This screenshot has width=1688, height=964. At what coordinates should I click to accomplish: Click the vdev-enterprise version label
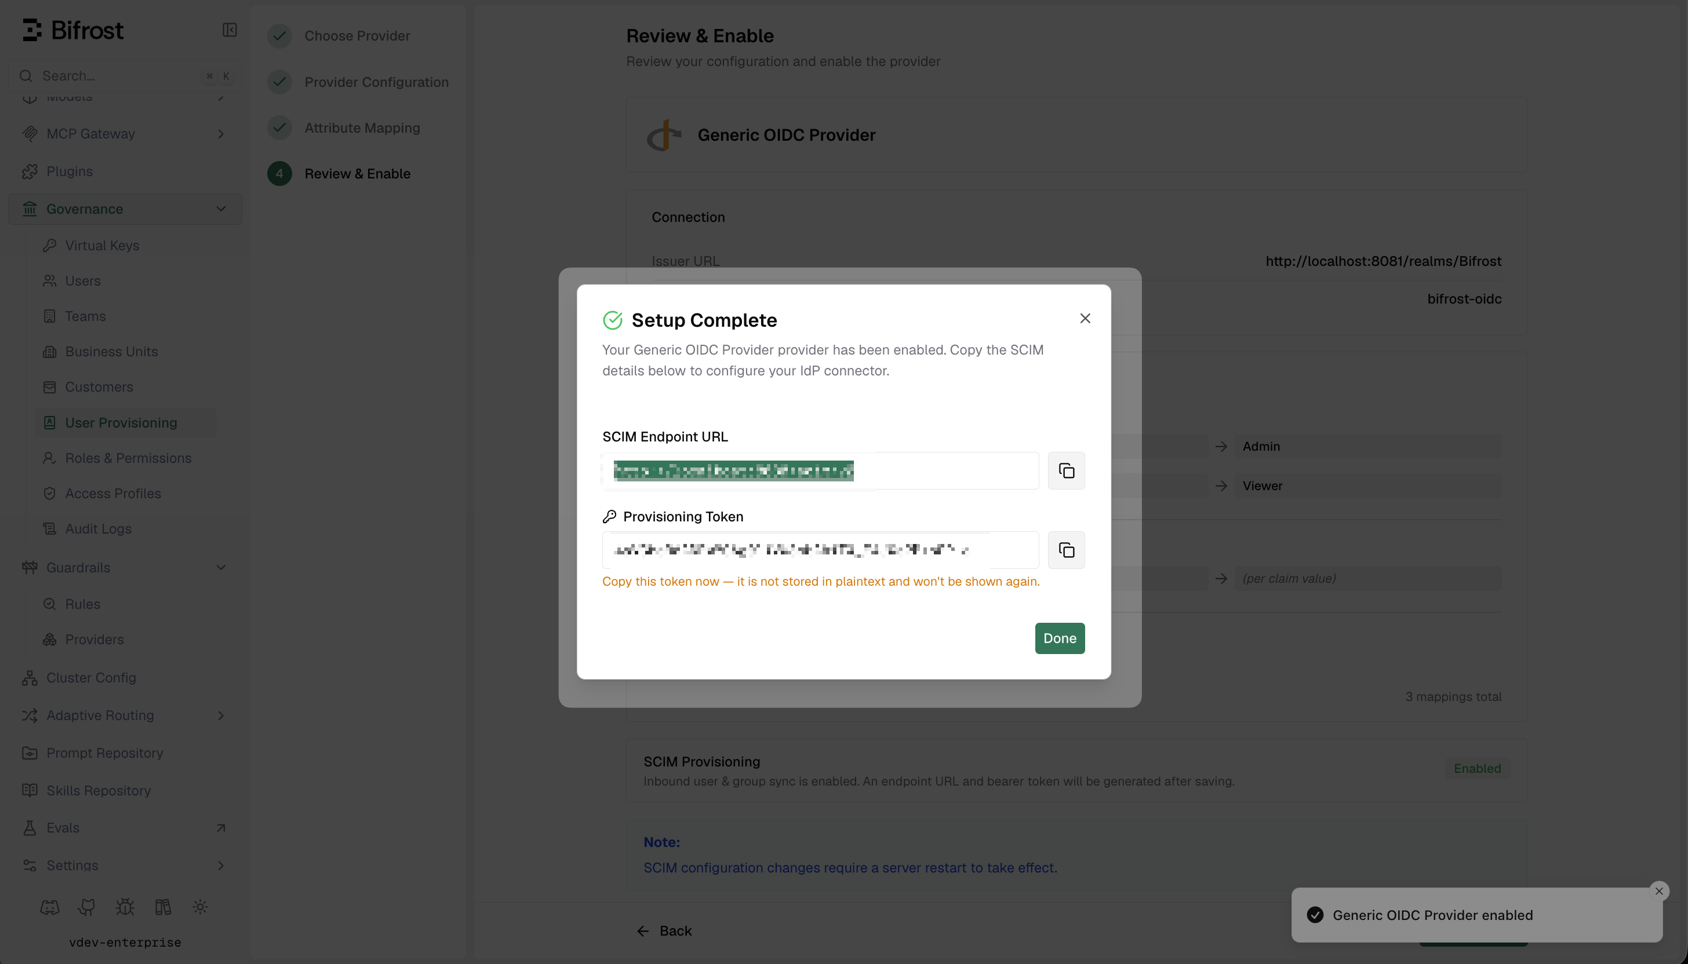125,942
